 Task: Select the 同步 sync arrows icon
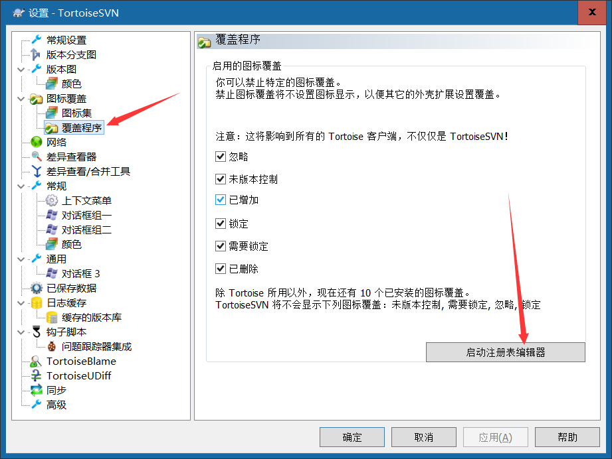[37, 390]
